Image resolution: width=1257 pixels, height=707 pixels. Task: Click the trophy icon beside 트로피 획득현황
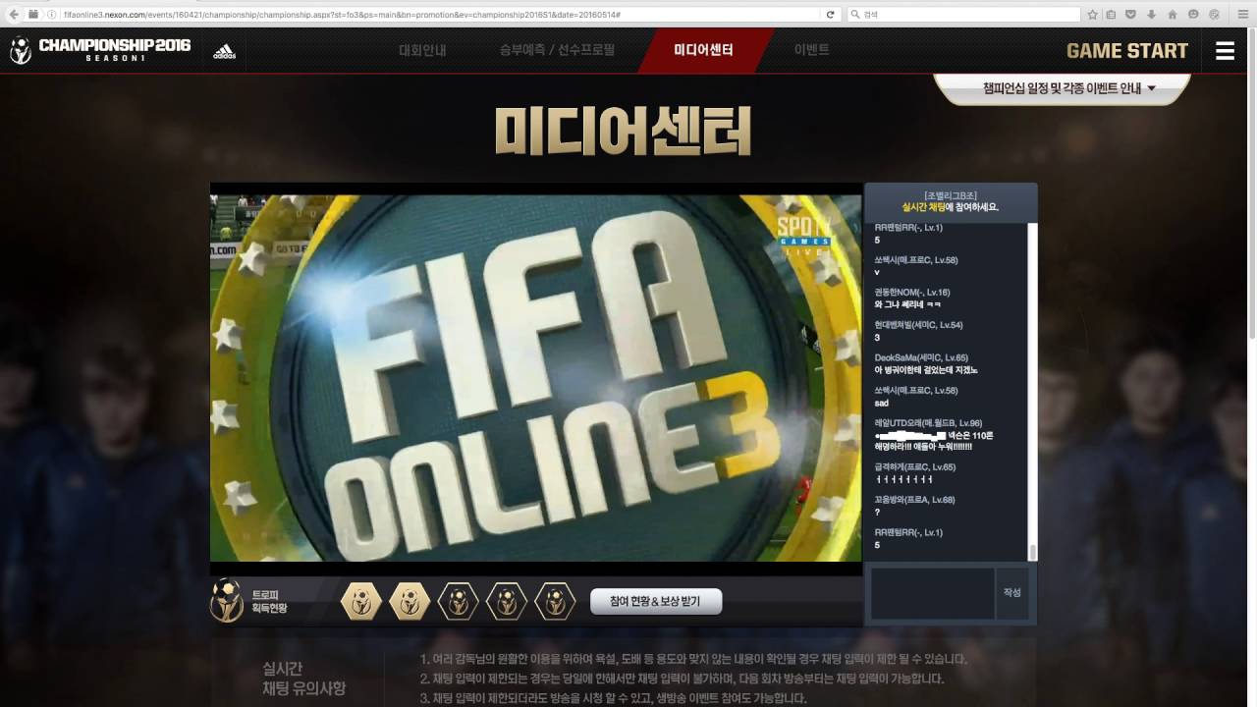227,600
